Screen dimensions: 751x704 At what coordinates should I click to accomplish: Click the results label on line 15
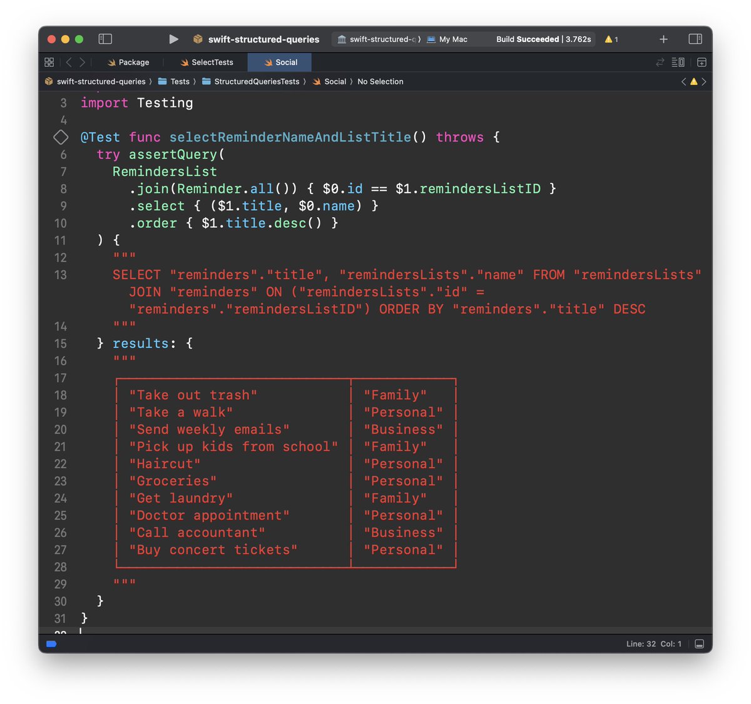tap(140, 344)
